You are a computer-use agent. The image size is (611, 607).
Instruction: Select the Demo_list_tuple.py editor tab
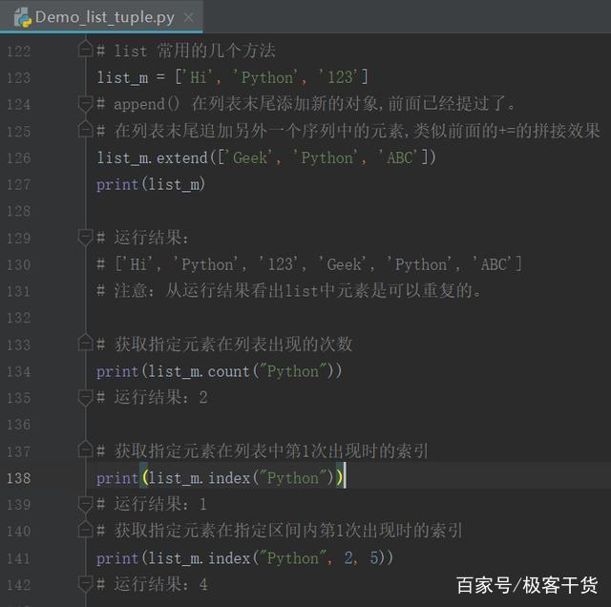[x=101, y=17]
